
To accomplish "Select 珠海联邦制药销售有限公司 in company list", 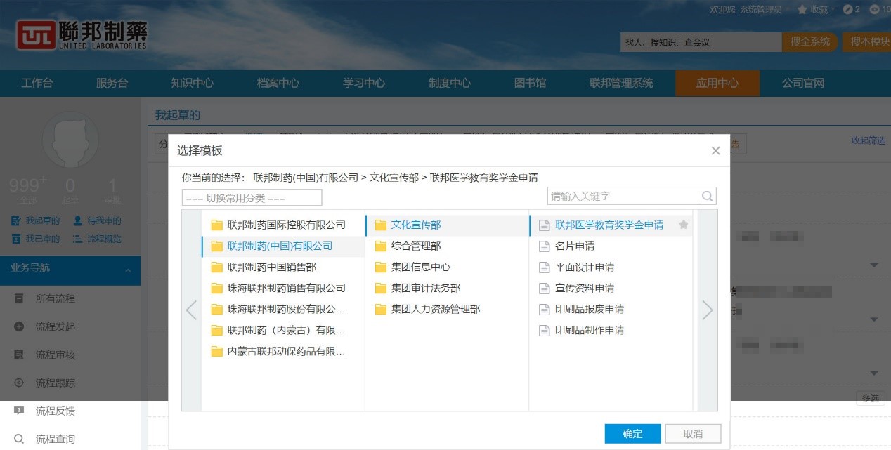I will 283,289.
